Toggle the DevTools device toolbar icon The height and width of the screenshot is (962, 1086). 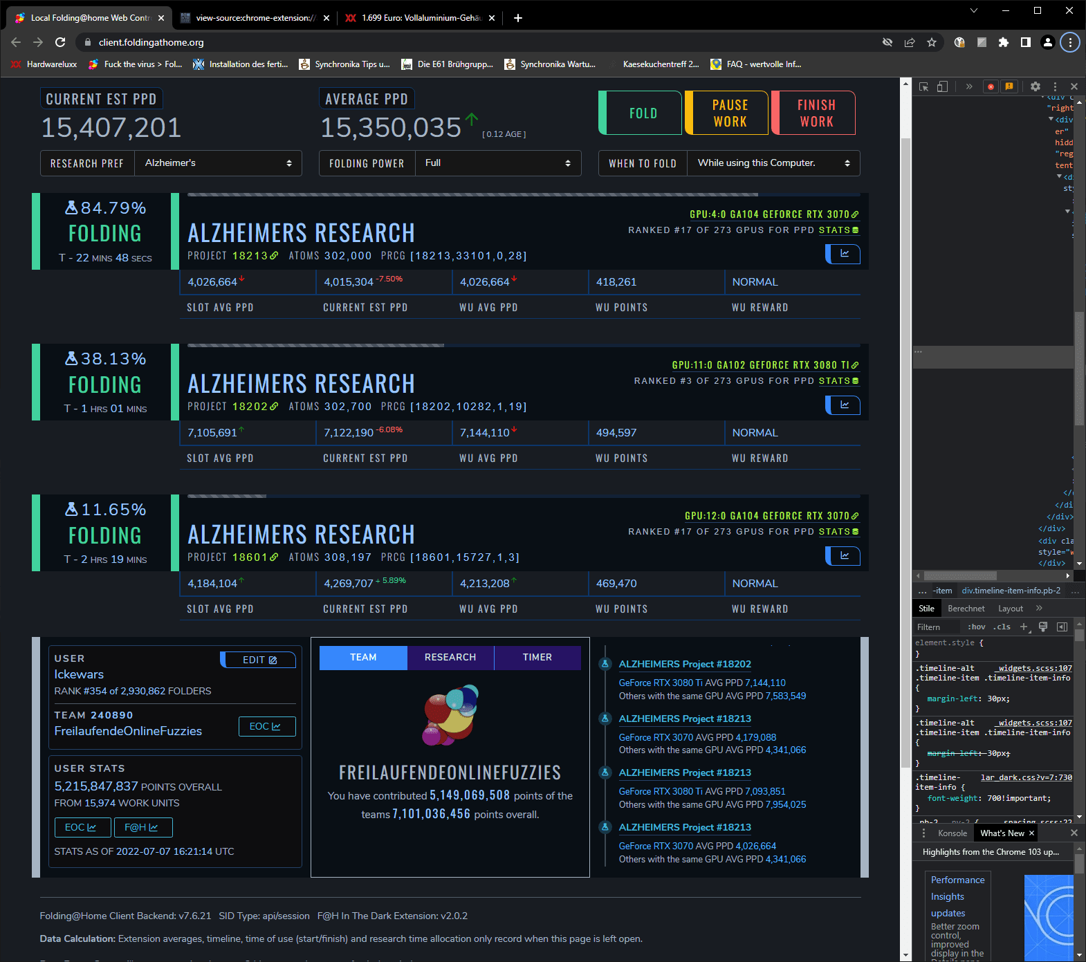click(x=942, y=86)
